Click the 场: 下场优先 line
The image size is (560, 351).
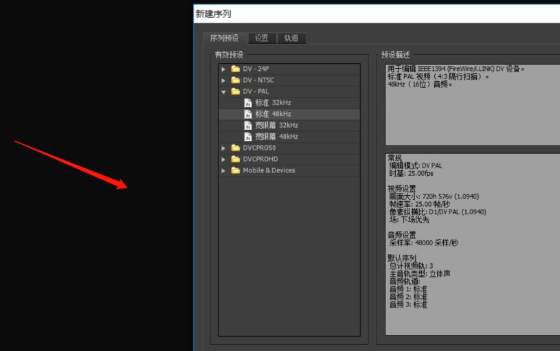click(409, 220)
